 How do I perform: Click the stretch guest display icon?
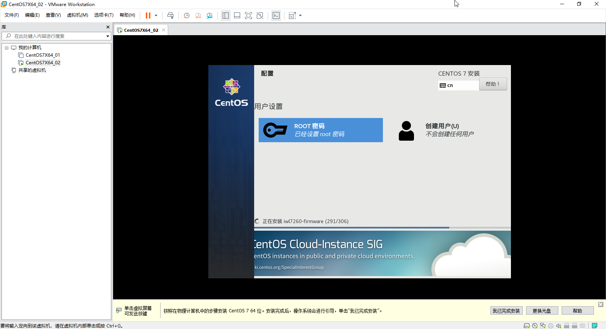(x=292, y=16)
